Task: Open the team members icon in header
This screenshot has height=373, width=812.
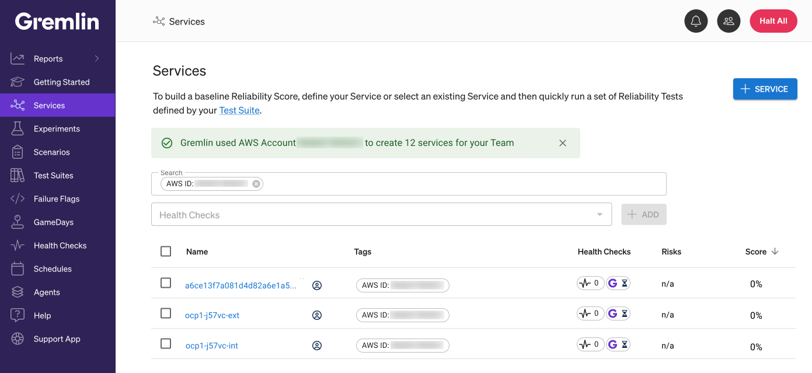Action: 729,21
